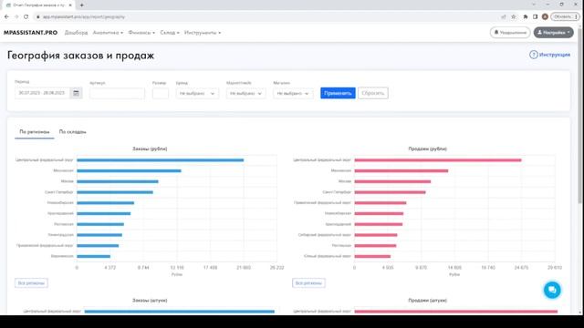Viewport: 584px width, 328px height.
Task: Open the Уведомления notifications button
Action: point(510,33)
